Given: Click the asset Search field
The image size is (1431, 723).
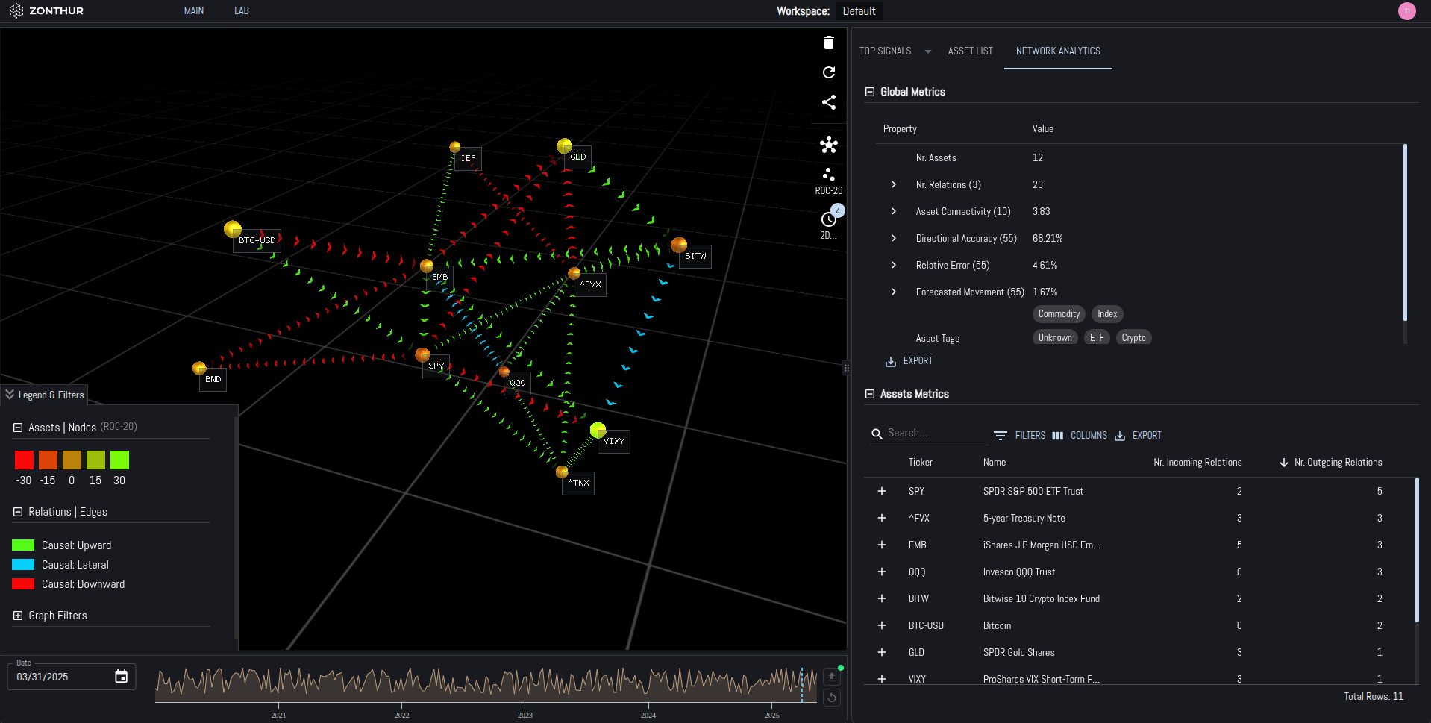Looking at the screenshot, I should point(933,433).
